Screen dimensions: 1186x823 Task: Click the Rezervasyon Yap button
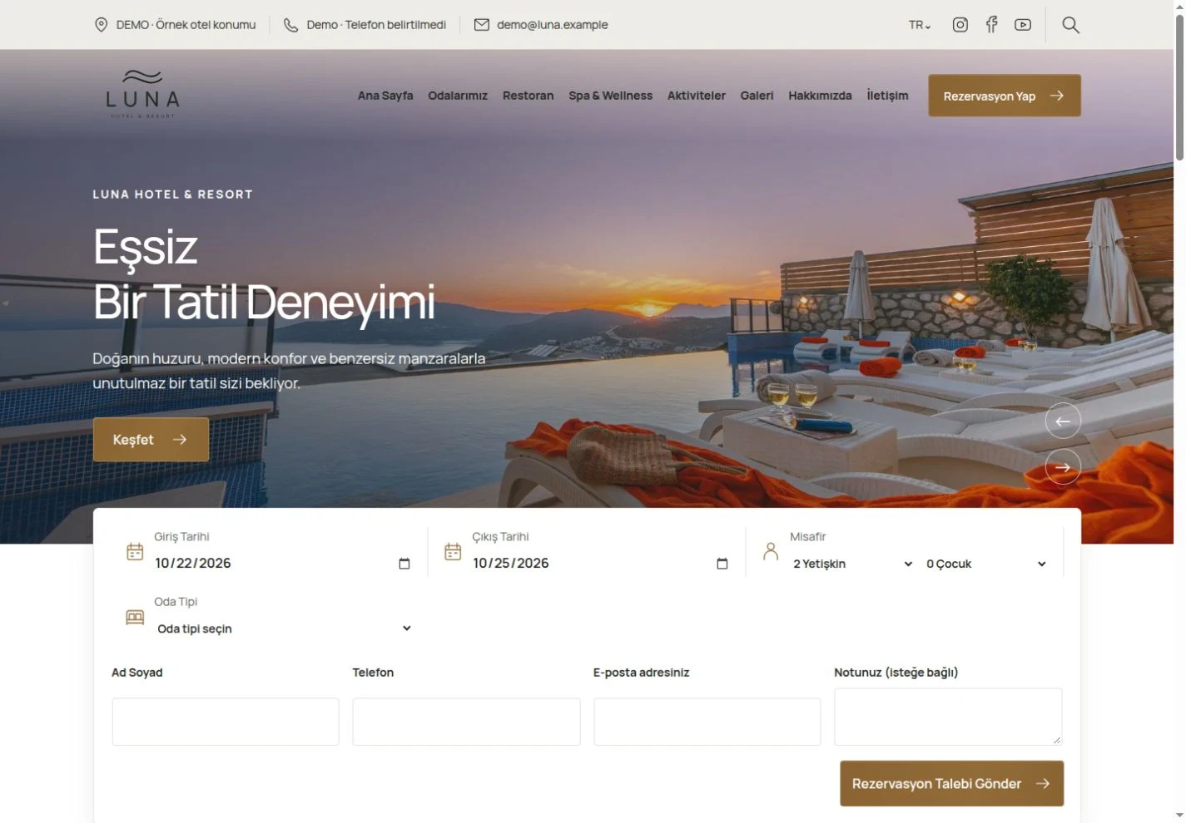[1005, 96]
